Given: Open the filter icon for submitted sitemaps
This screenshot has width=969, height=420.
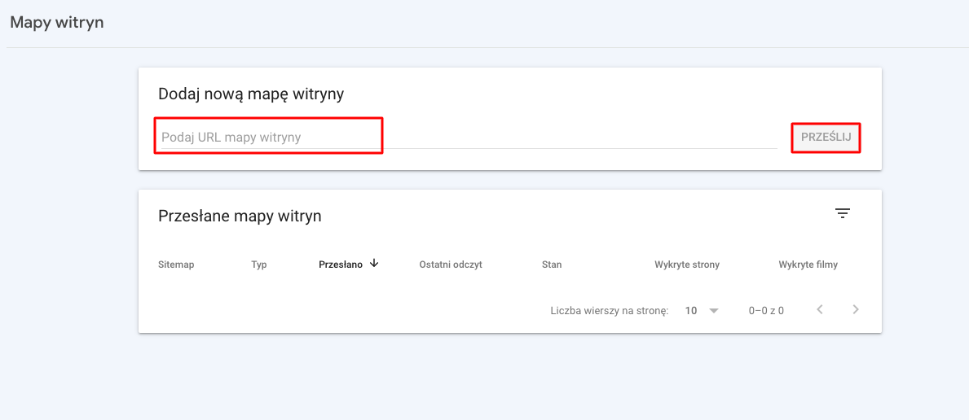Looking at the screenshot, I should [842, 214].
